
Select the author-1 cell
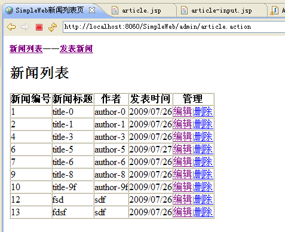point(111,124)
